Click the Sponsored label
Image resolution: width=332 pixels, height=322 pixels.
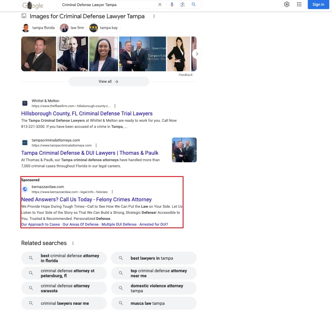(30, 180)
